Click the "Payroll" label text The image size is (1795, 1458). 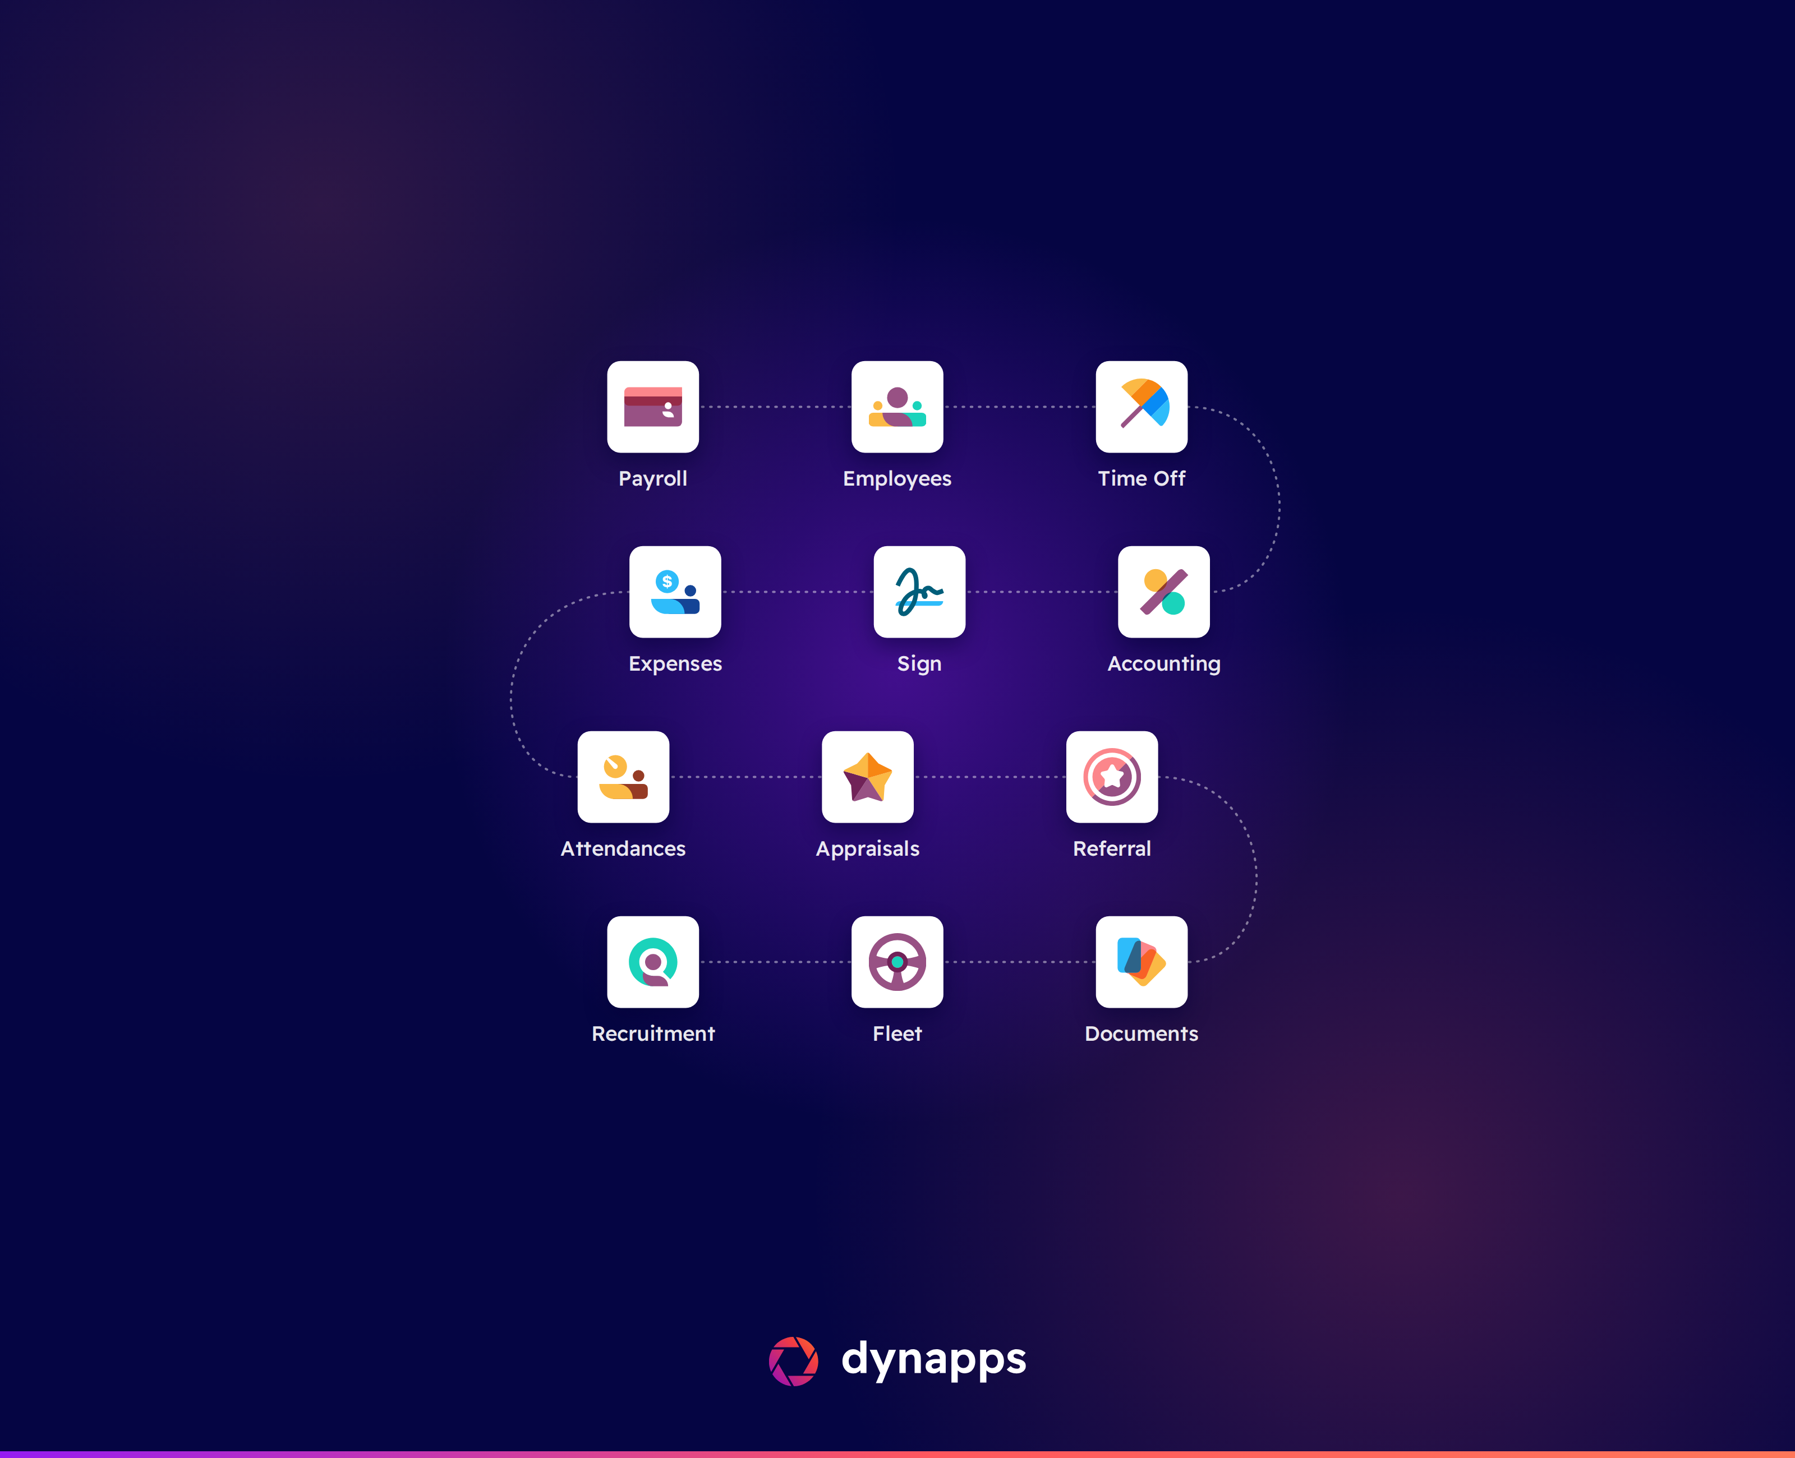(653, 479)
